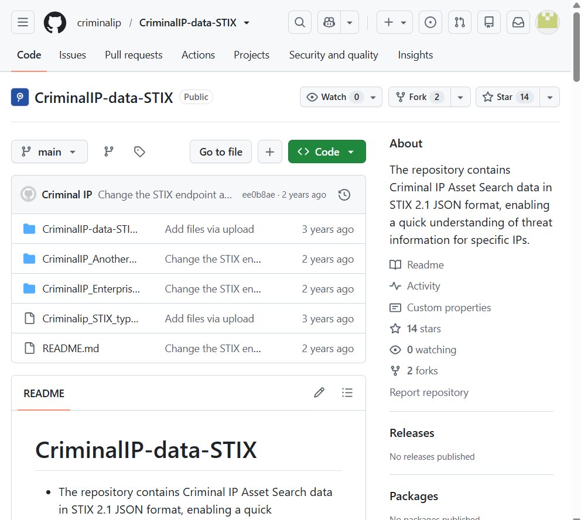Expand the Star lists dropdown
The image size is (581, 520).
coord(550,97)
